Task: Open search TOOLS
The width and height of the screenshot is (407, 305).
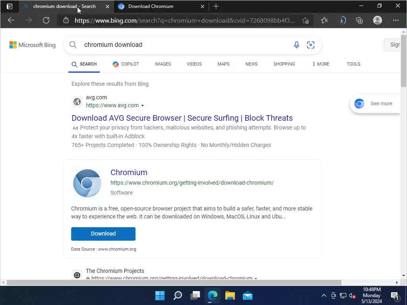Action: pos(353,64)
